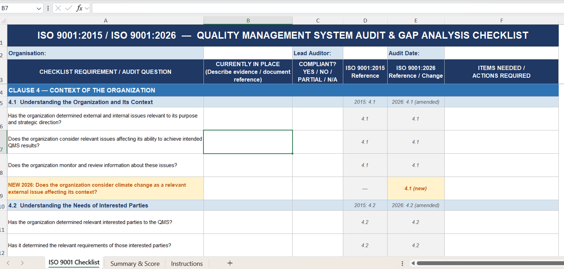Click the ISO 9001:2015 Reference header cell
Viewport: 564px width, 269px height.
pyautogui.click(x=365, y=72)
